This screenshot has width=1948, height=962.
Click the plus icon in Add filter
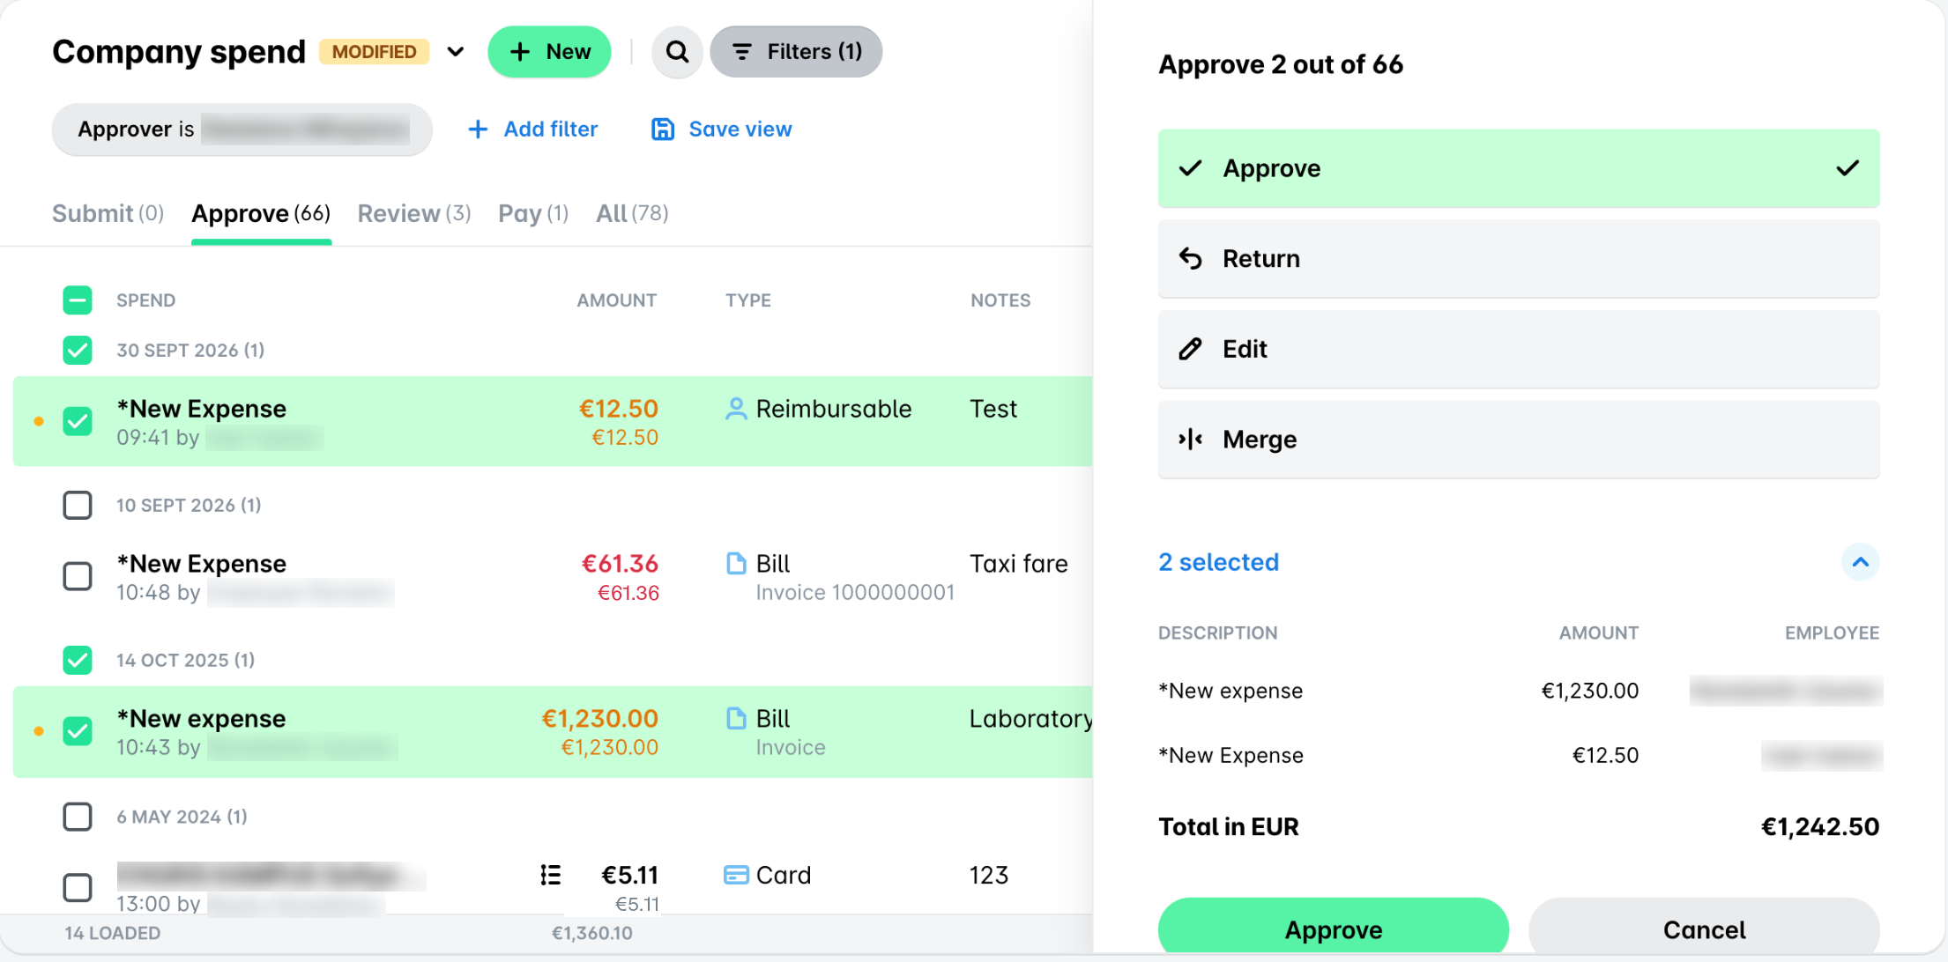click(x=478, y=129)
